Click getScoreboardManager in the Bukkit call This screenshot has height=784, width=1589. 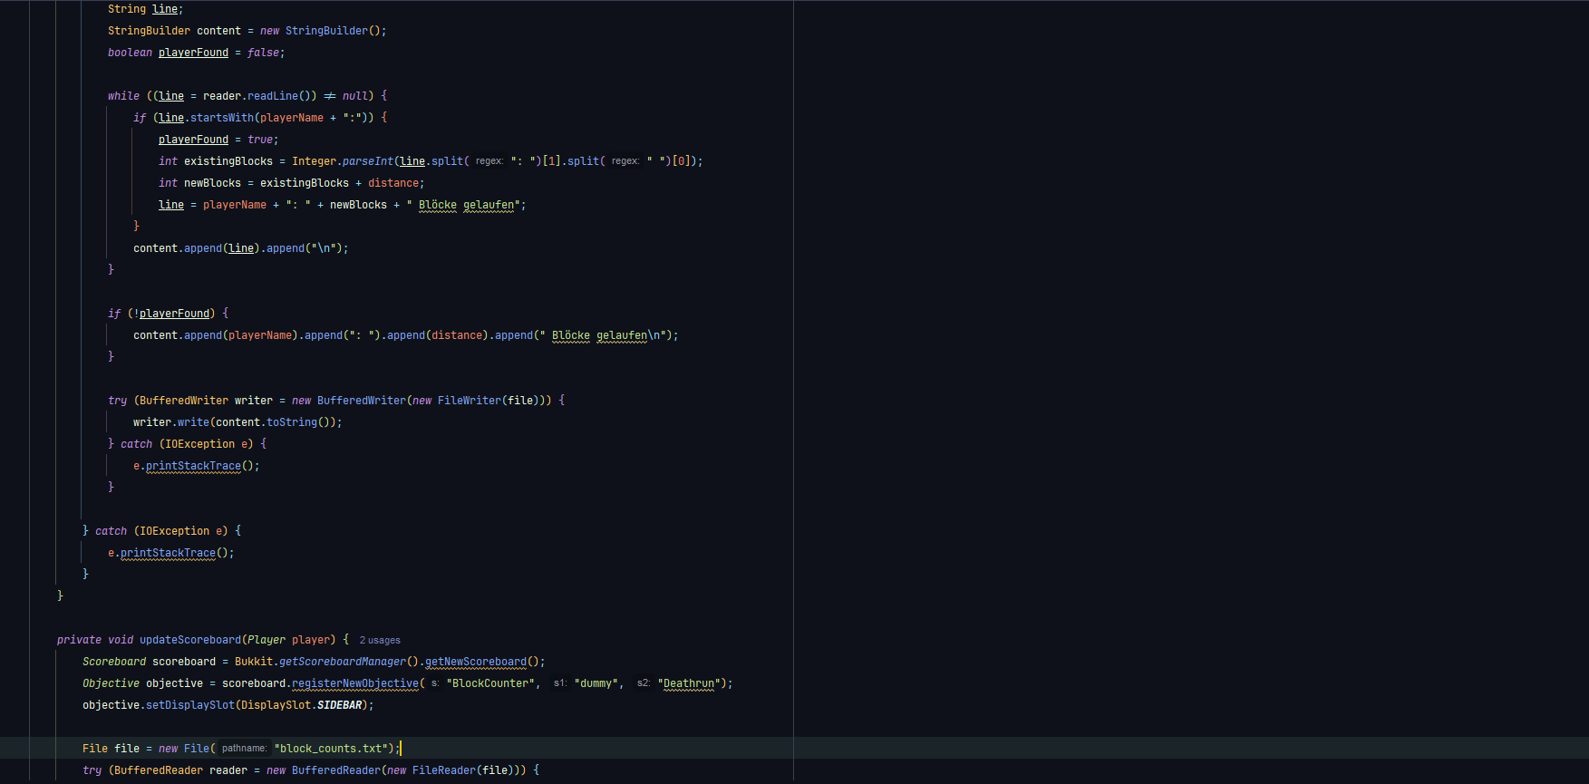pyautogui.click(x=343, y=662)
